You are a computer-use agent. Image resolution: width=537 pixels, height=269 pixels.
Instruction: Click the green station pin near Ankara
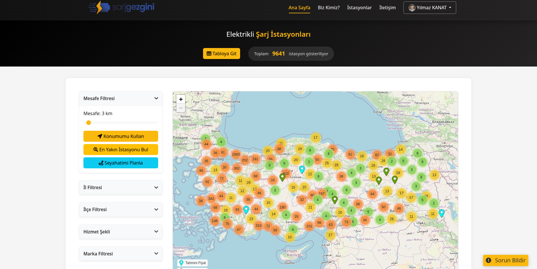(x=282, y=177)
